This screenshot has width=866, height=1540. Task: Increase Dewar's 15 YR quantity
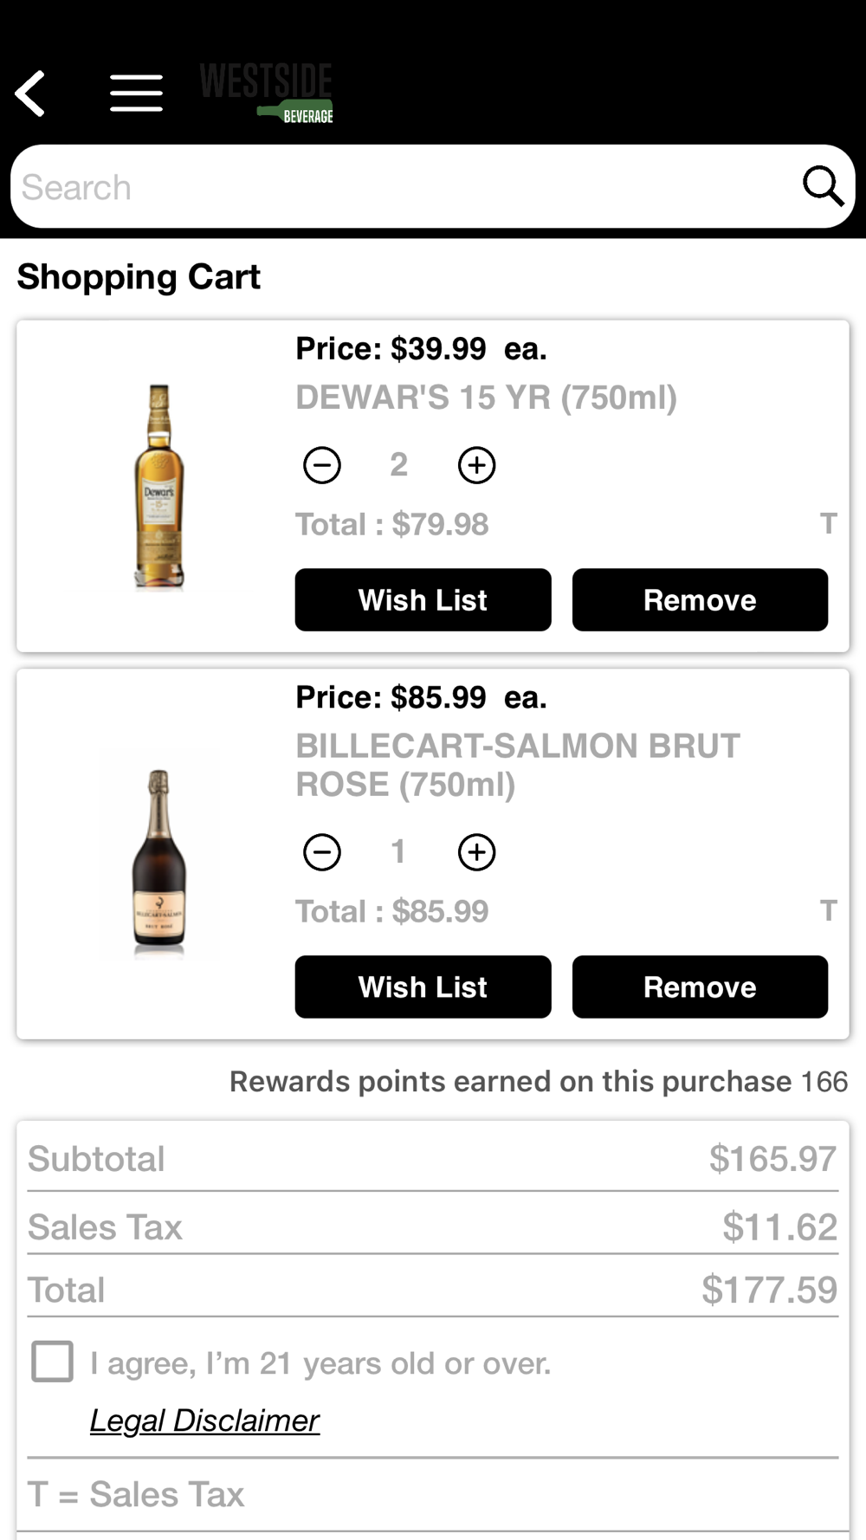coord(476,465)
